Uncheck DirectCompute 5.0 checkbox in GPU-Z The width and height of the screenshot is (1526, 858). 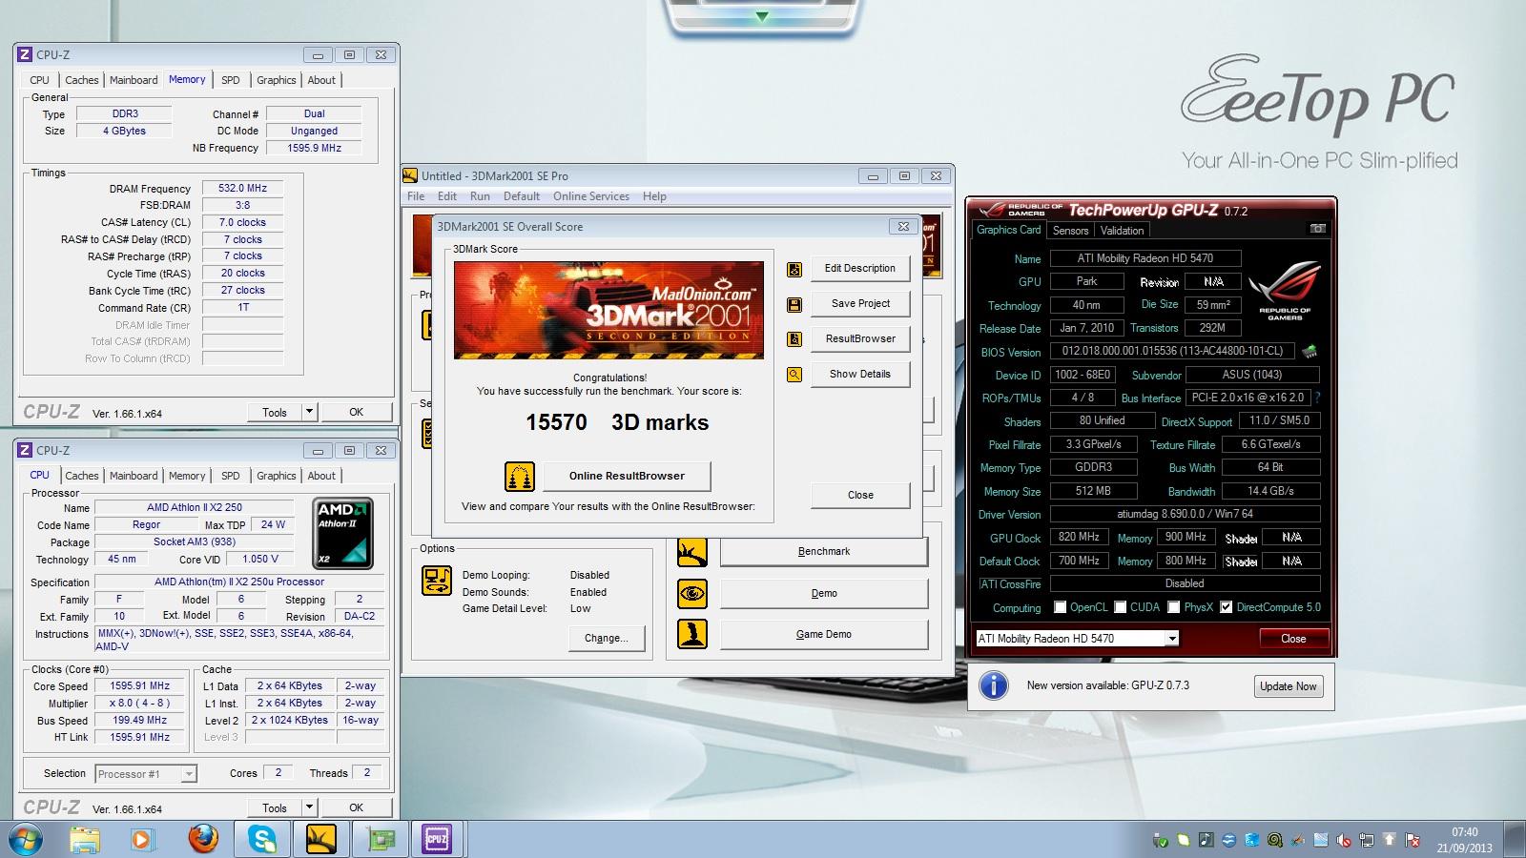1227,607
